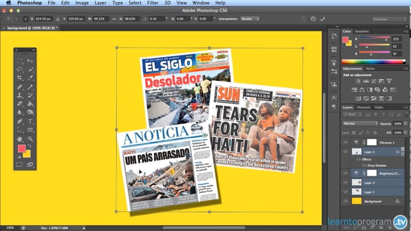
Task: Swap foreground and background colors in toolbox
Action: [30, 146]
